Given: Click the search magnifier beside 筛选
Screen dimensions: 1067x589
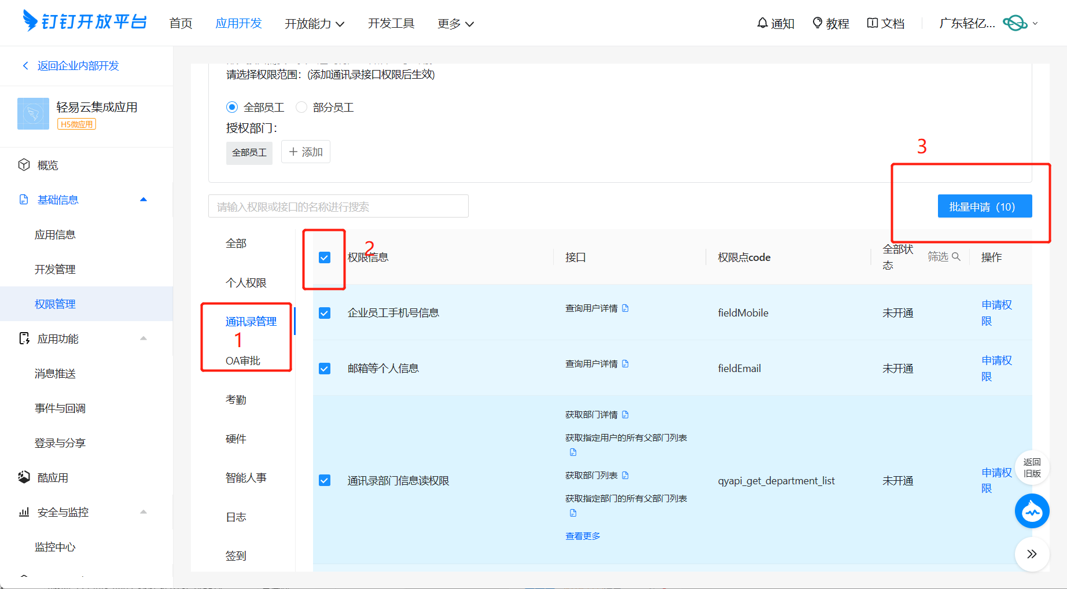Looking at the screenshot, I should click(x=956, y=256).
